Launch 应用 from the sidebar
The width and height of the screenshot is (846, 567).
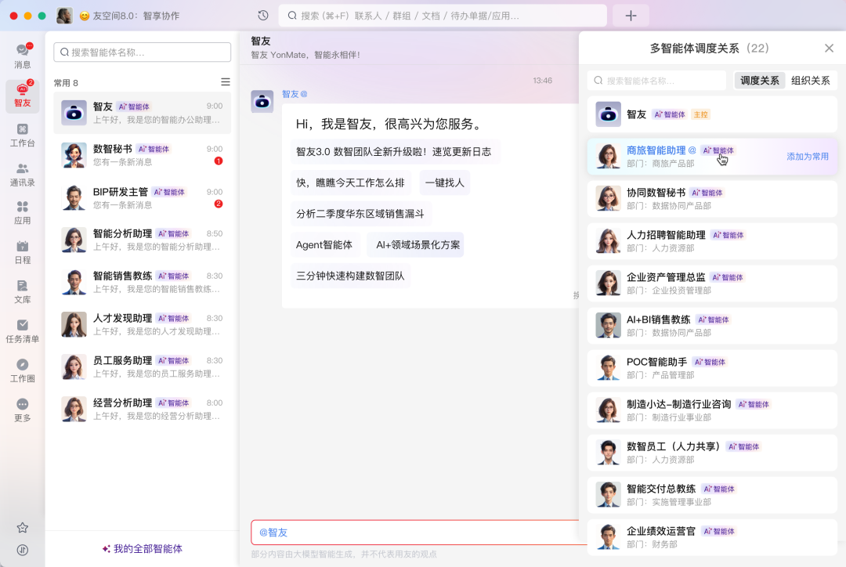pyautogui.click(x=22, y=210)
